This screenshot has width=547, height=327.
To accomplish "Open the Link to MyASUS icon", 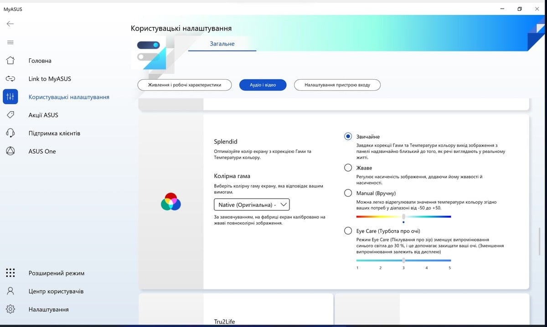I will [x=10, y=79].
